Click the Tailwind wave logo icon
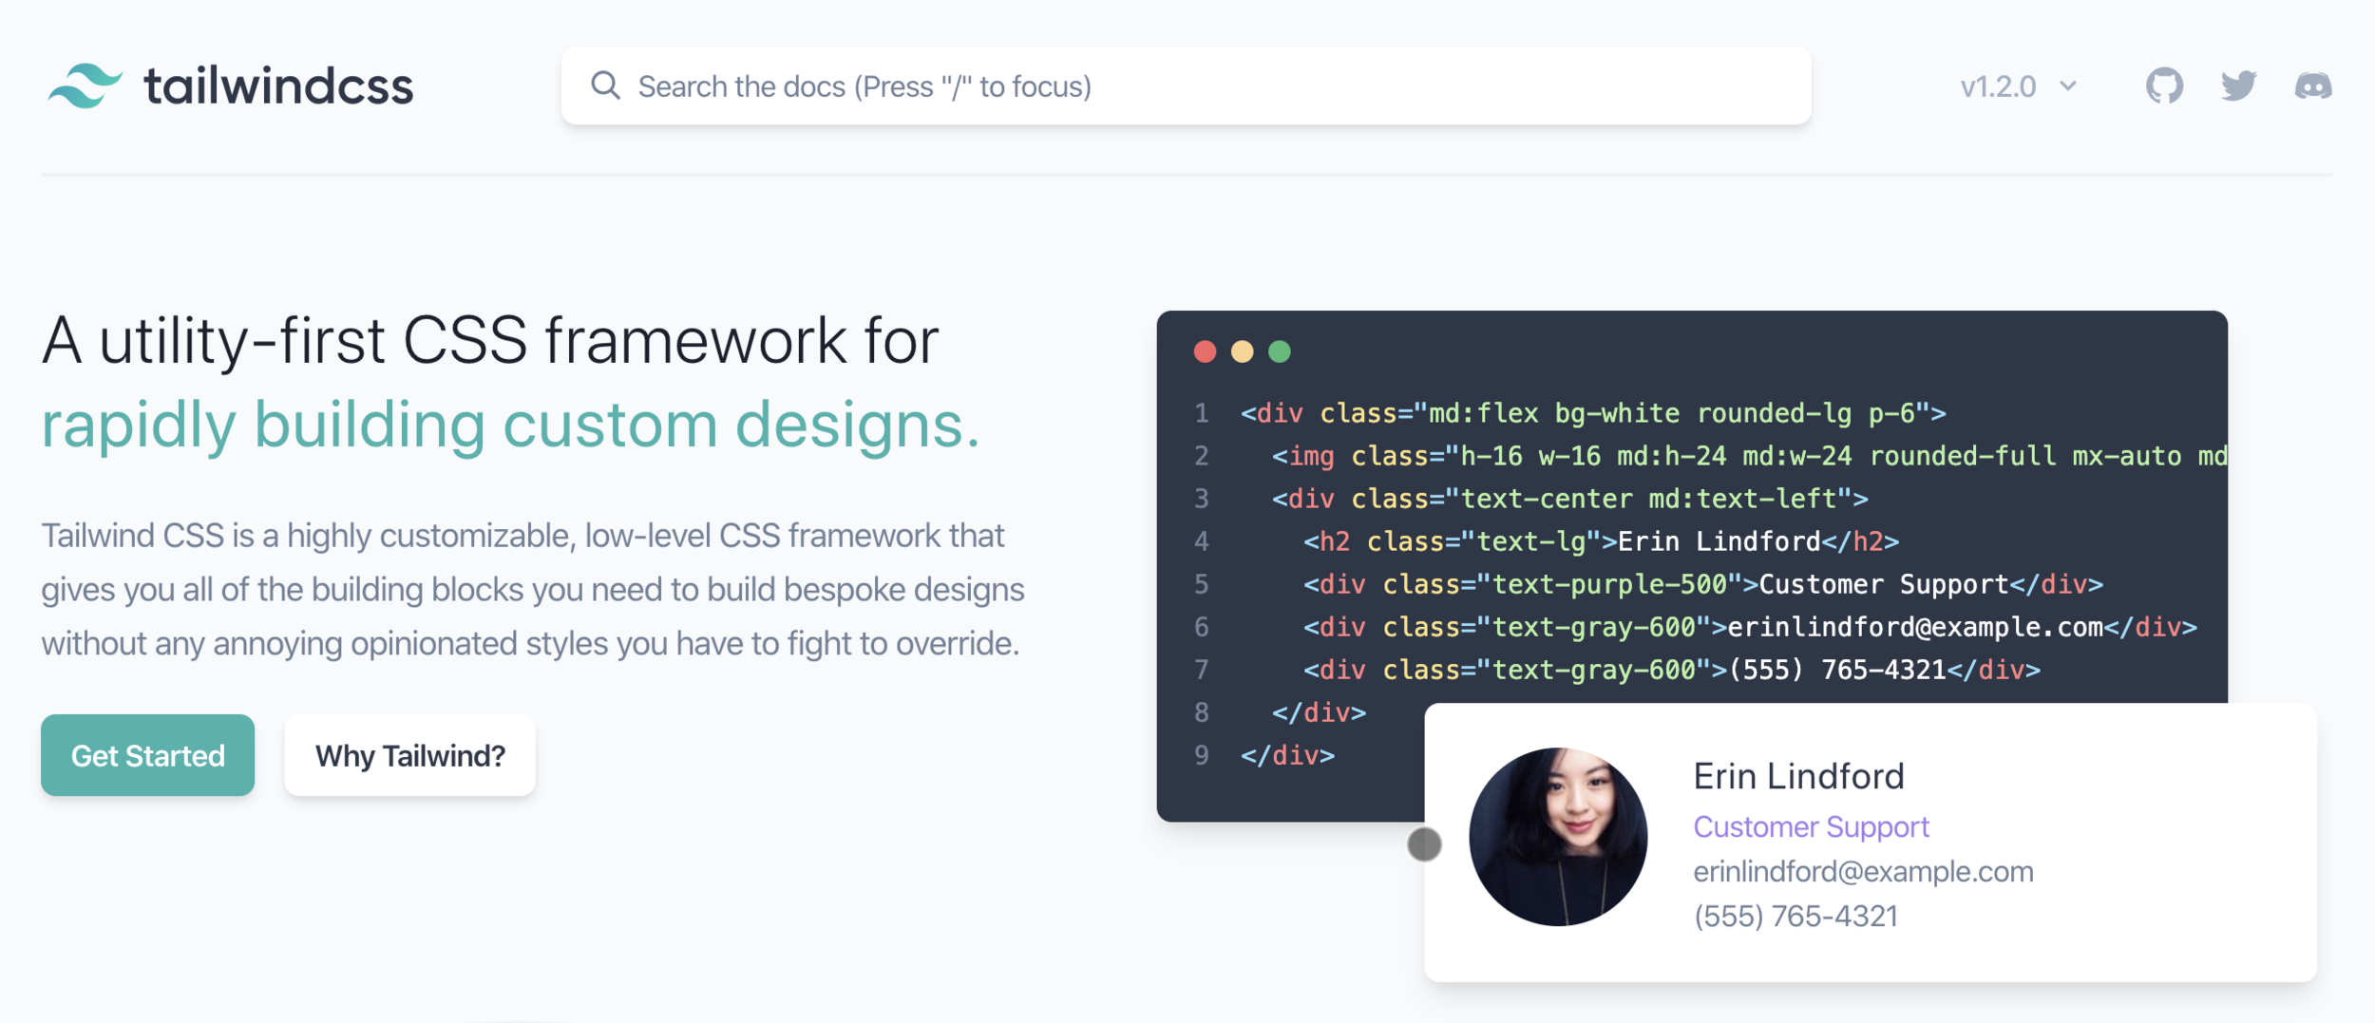The height and width of the screenshot is (1023, 2375). point(85,85)
